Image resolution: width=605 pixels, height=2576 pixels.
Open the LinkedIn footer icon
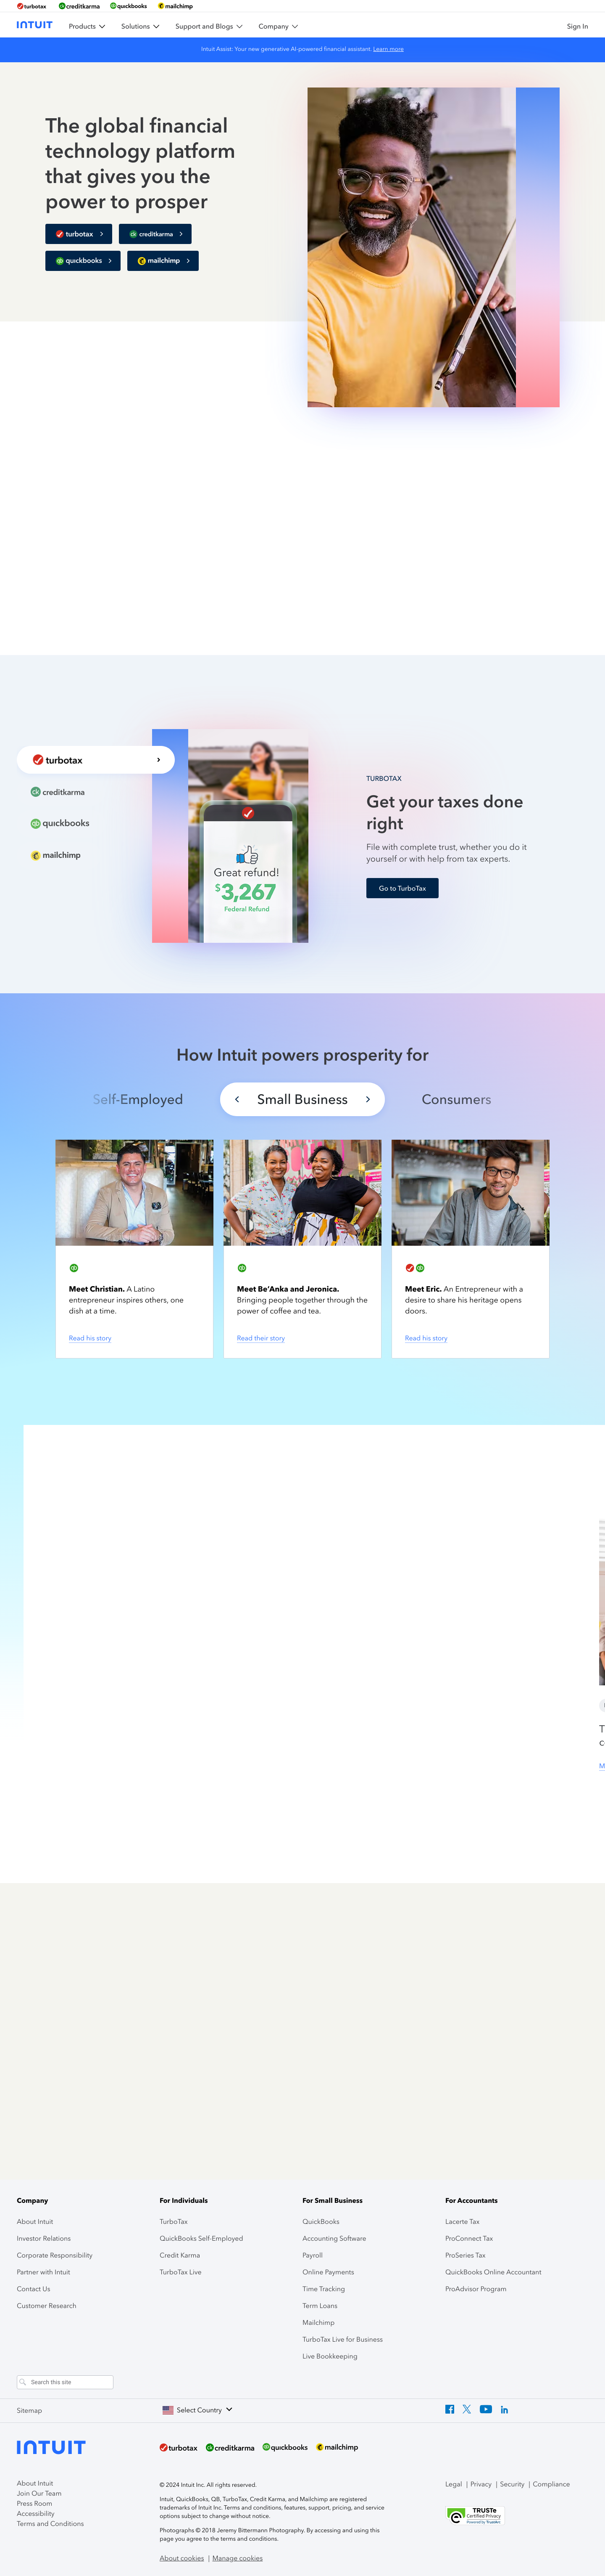click(504, 2409)
